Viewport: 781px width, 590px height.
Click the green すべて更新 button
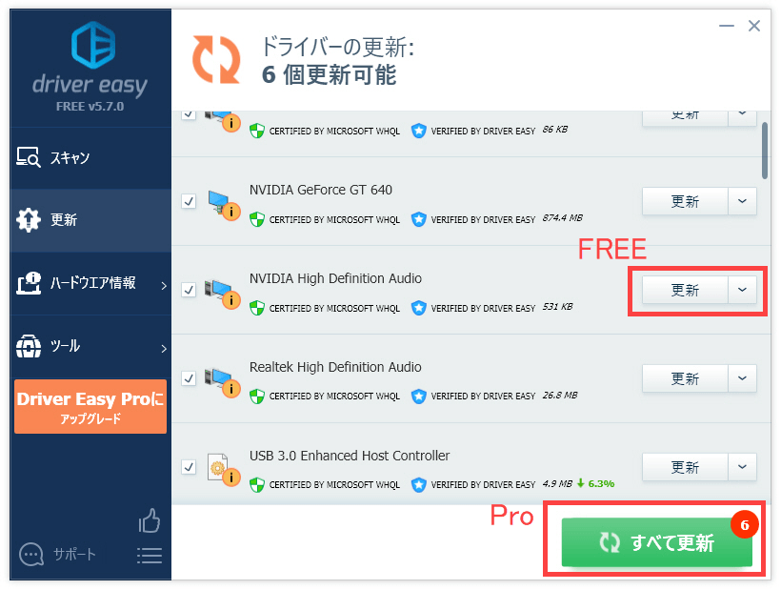[x=656, y=541]
